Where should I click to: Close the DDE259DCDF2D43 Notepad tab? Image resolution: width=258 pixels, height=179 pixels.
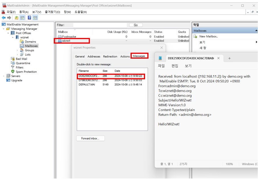tap(218, 58)
